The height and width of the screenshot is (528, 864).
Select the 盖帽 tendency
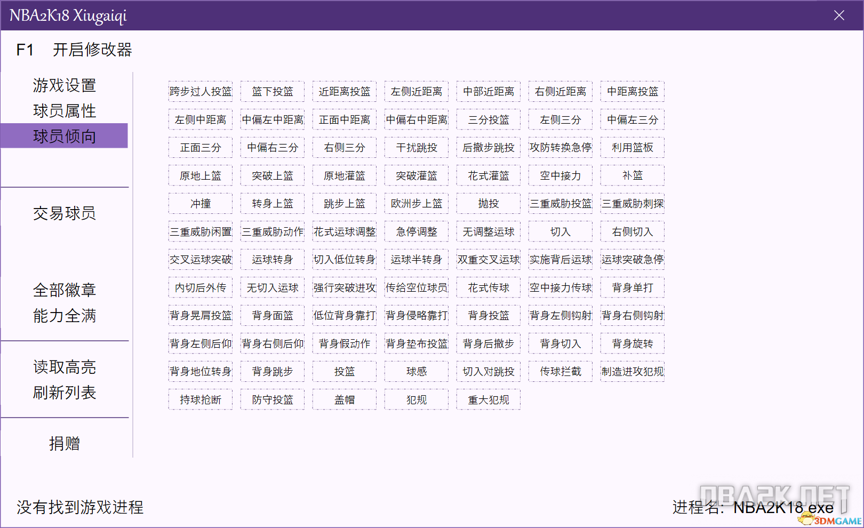[x=345, y=399]
